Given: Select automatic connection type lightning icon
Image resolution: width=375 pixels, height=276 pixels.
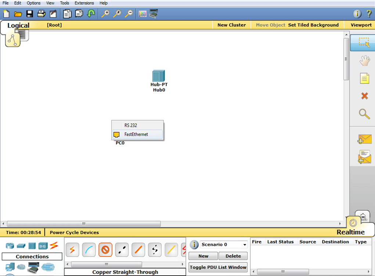Looking at the screenshot, I should click(72, 250).
